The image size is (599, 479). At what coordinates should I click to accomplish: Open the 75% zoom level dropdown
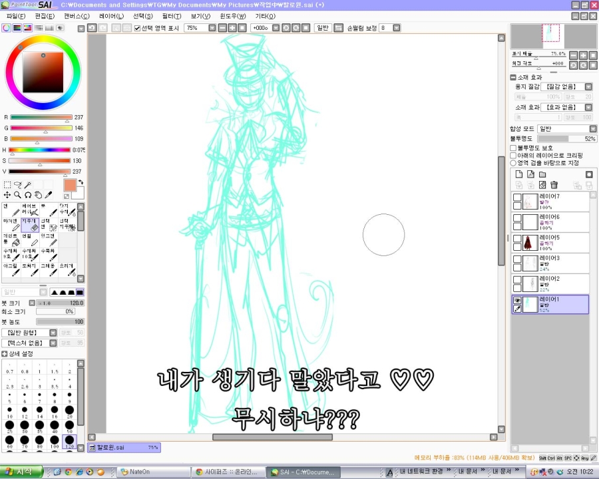pos(212,28)
